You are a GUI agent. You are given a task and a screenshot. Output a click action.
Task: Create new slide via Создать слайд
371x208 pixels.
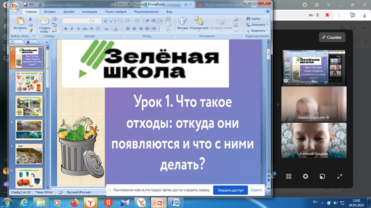tap(45, 25)
